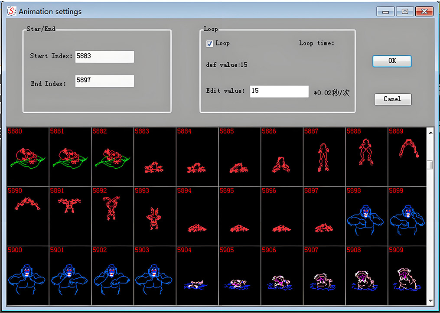Viewport: 440px width, 313px height.
Task: Select animation frame thumbnail 5883
Action: click(155, 156)
